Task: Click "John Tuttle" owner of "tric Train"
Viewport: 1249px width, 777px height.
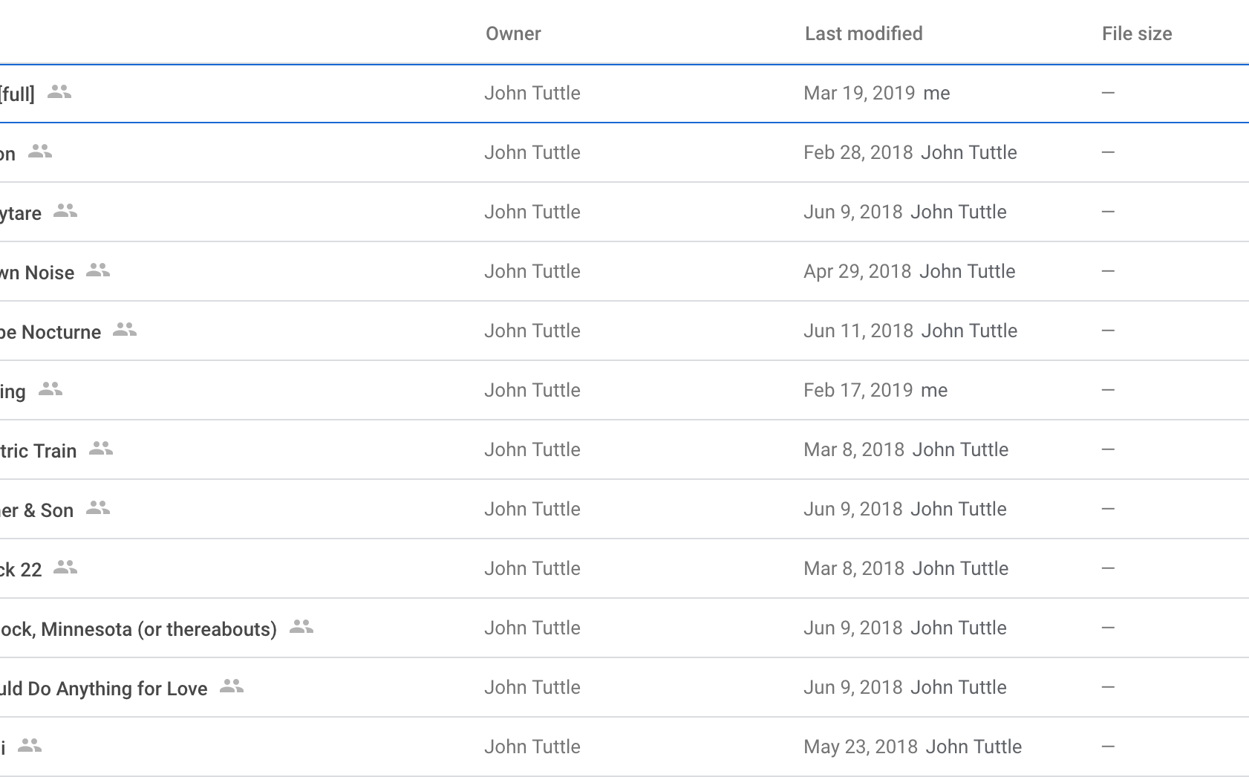Action: coord(532,449)
